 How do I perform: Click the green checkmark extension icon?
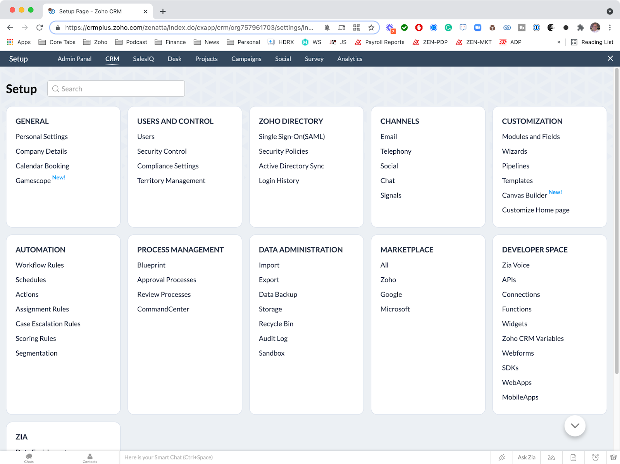click(x=405, y=27)
